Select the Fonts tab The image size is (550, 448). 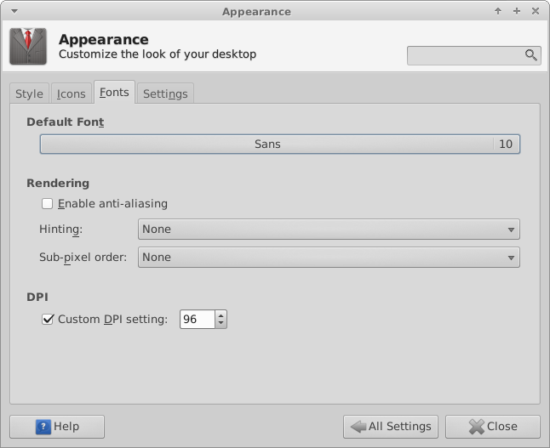(114, 92)
